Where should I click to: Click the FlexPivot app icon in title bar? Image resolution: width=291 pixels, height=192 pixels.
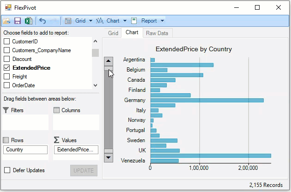8,7
